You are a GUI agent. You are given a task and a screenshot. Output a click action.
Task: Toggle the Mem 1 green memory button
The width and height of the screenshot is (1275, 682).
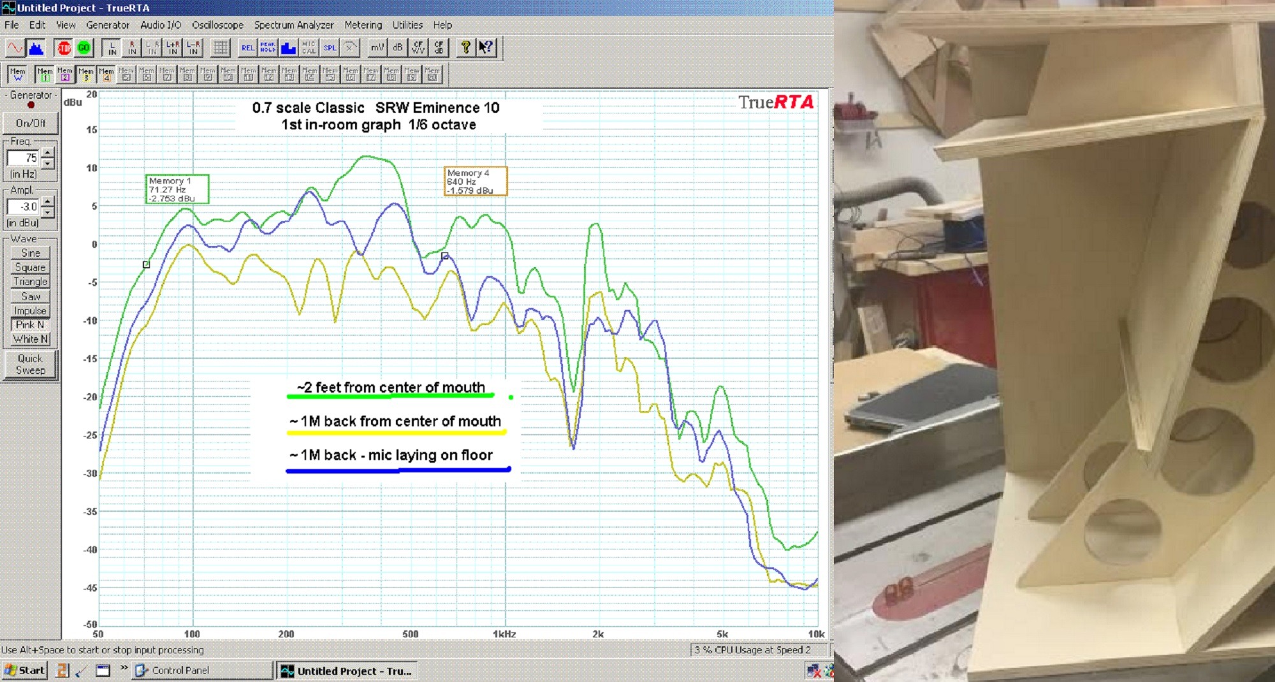(x=45, y=75)
